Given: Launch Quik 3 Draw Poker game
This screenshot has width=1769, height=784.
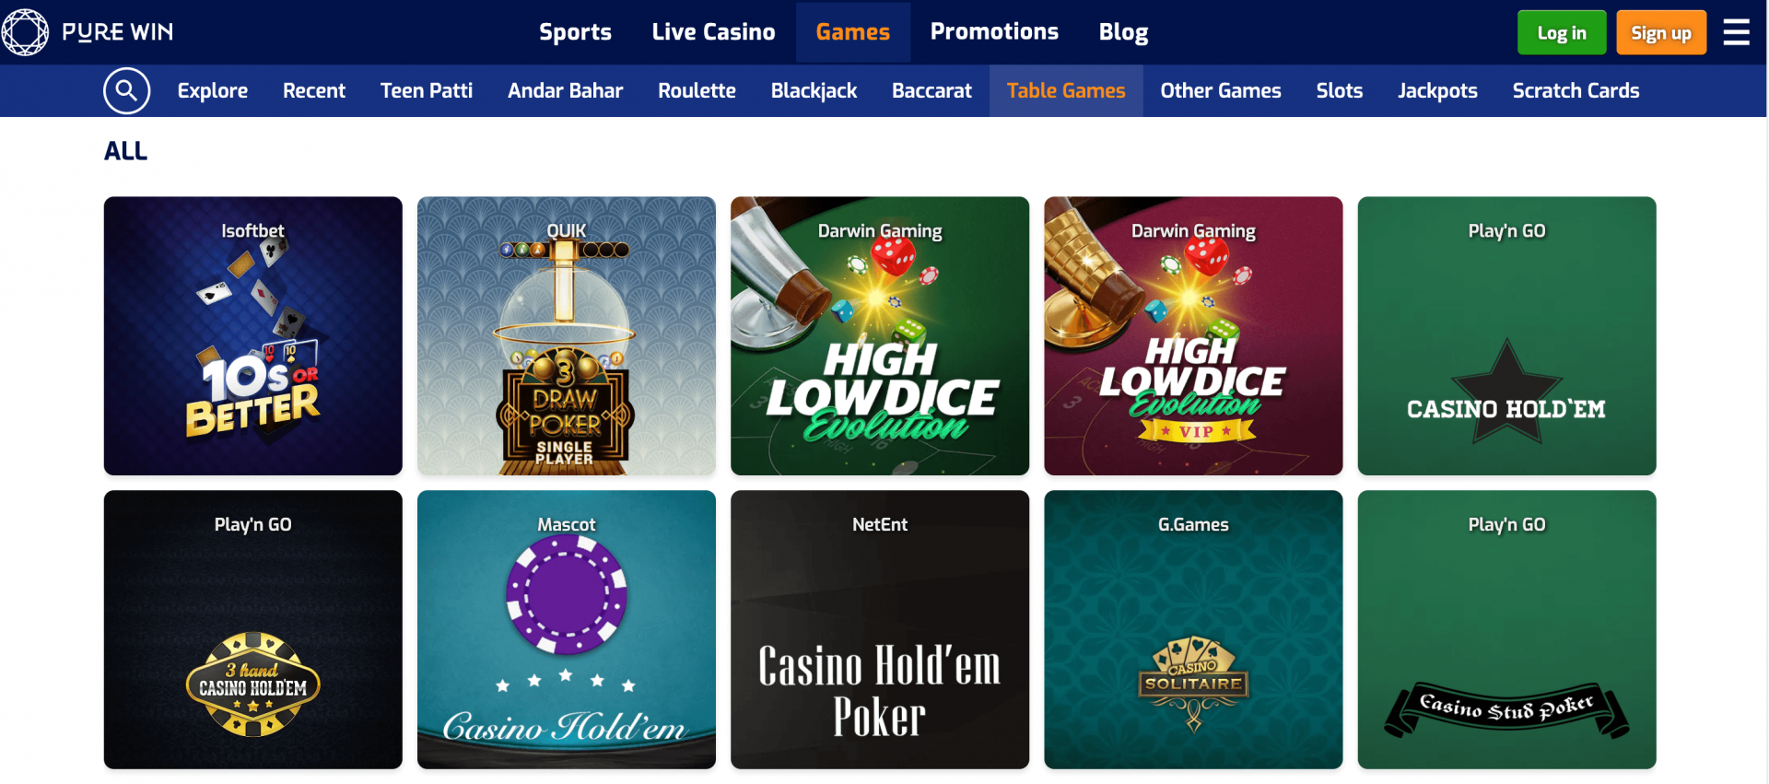Looking at the screenshot, I should 567,335.
